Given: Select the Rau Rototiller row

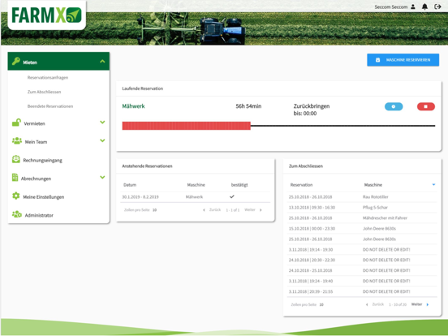Looking at the screenshot, I should pos(362,197).
